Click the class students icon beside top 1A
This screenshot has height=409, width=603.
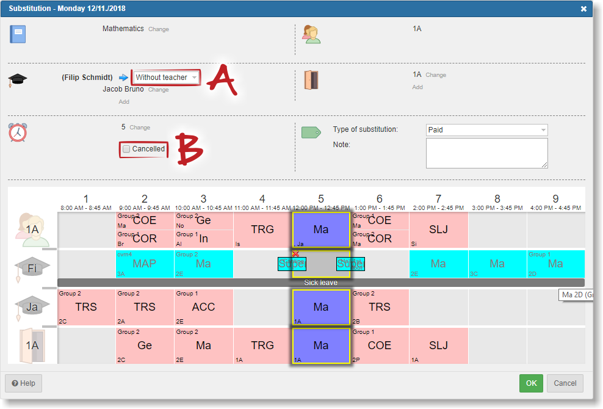coord(311,34)
